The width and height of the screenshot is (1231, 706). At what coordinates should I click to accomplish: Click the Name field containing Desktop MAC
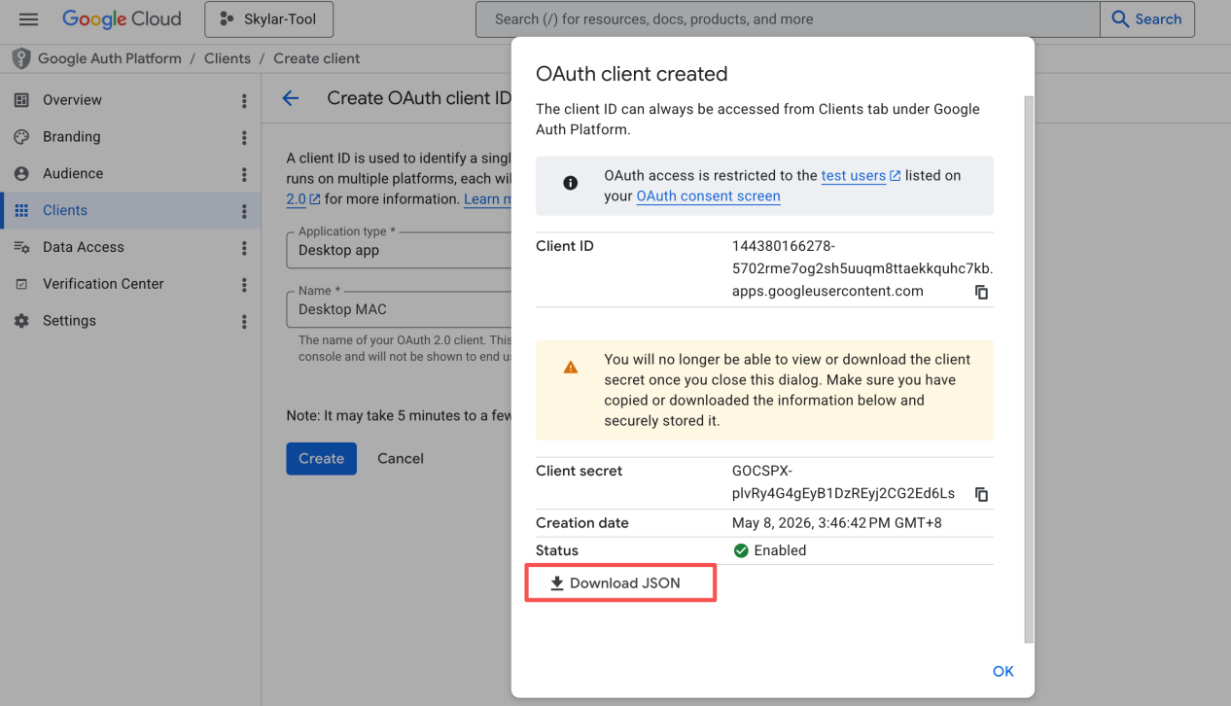[399, 309]
